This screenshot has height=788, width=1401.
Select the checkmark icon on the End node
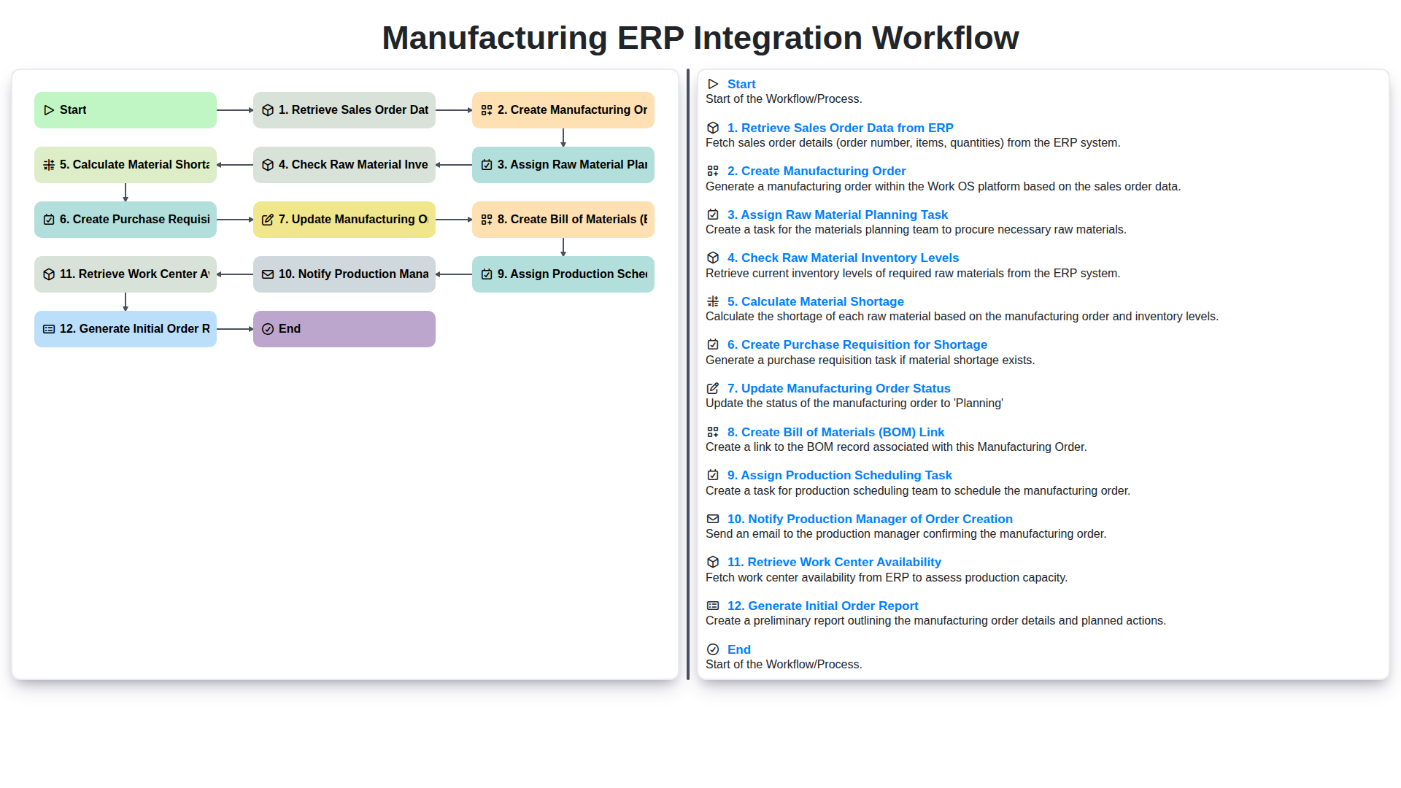pos(267,328)
